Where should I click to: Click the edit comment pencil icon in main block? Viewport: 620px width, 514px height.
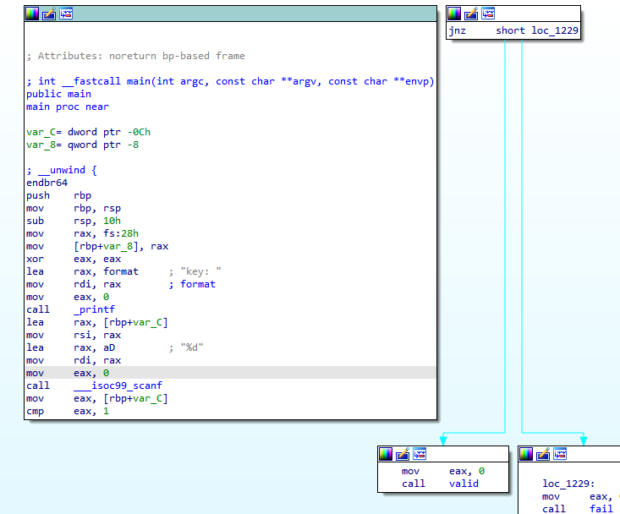pos(49,14)
